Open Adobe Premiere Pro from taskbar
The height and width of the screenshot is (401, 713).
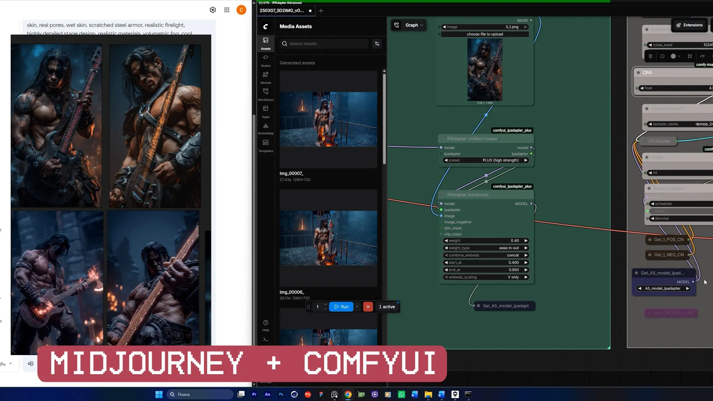tap(254, 394)
